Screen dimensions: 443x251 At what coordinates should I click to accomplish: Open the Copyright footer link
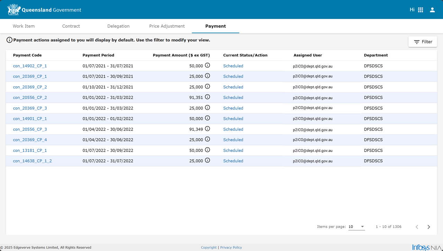[x=209, y=248]
